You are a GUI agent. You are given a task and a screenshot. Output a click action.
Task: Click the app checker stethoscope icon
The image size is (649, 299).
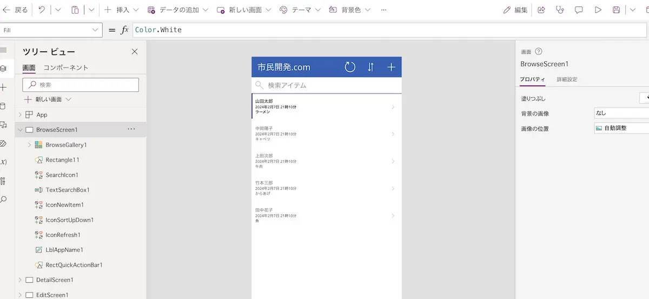(x=560, y=10)
